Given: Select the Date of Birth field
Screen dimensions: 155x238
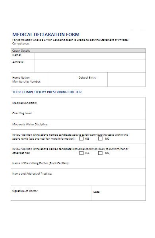Looking at the screenshot, I should point(126,80).
